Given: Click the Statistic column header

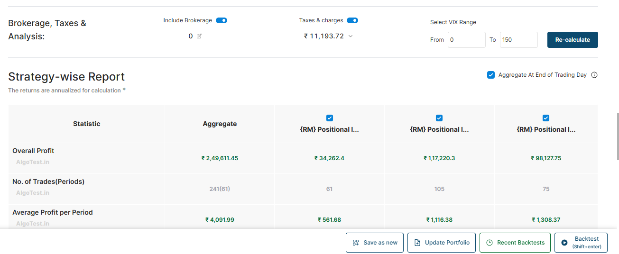Looking at the screenshot, I should click(86, 124).
